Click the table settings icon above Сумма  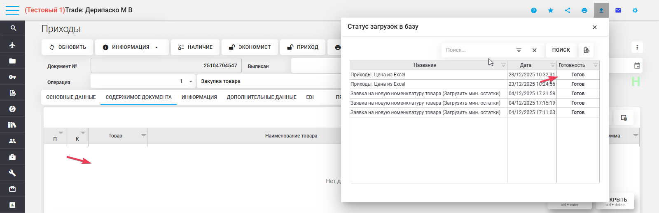[x=624, y=118]
